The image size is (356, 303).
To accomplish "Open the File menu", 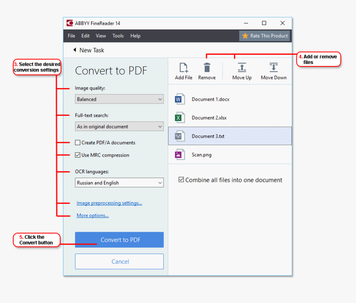I will tap(72, 36).
